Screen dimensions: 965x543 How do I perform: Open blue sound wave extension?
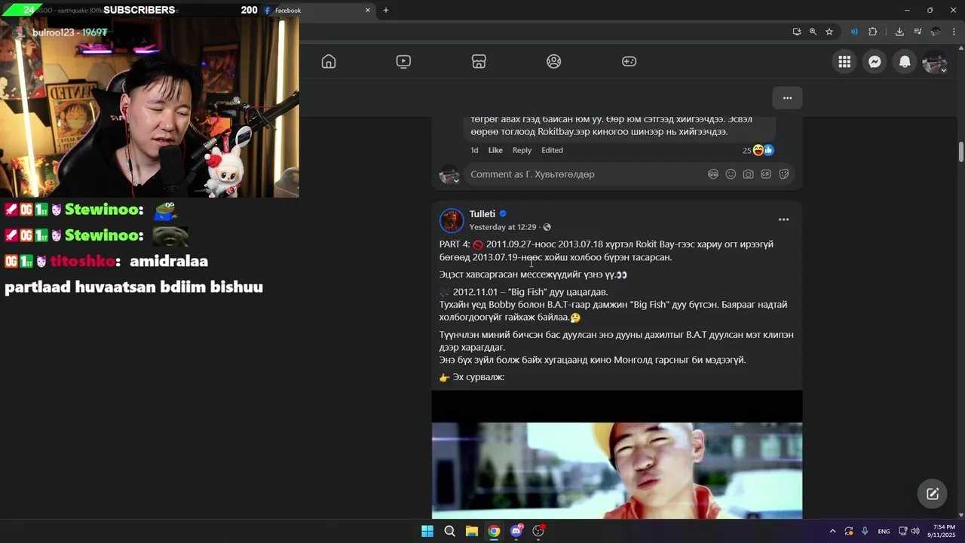click(854, 32)
